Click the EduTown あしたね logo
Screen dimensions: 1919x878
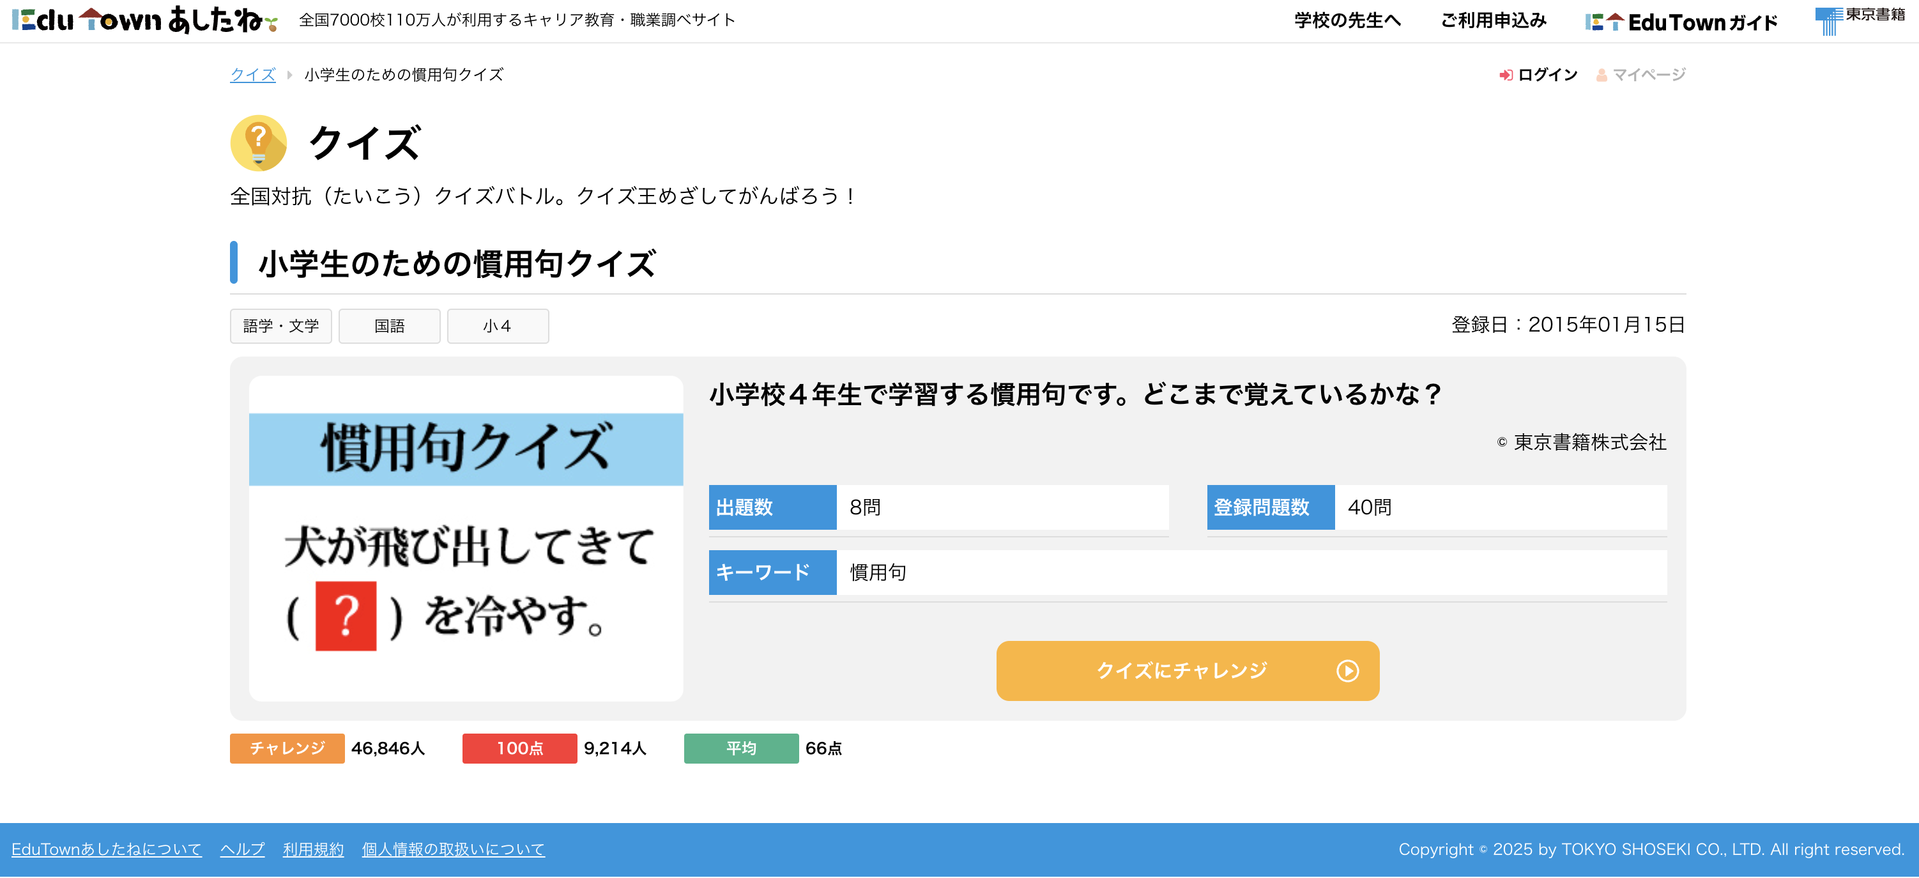[x=144, y=20]
